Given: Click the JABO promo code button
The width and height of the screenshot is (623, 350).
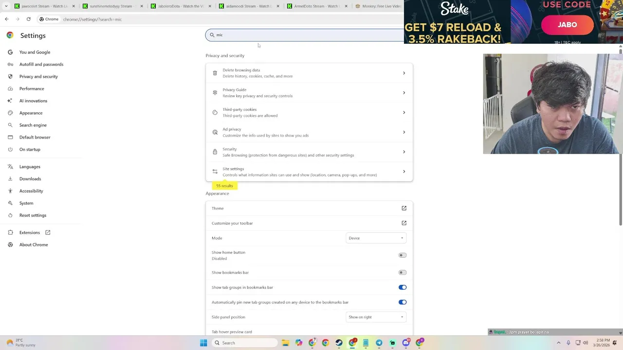Looking at the screenshot, I should 567,25.
